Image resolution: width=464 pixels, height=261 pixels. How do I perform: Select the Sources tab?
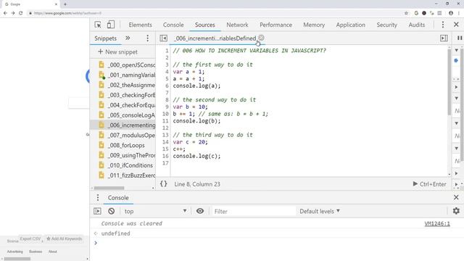pyautogui.click(x=204, y=25)
